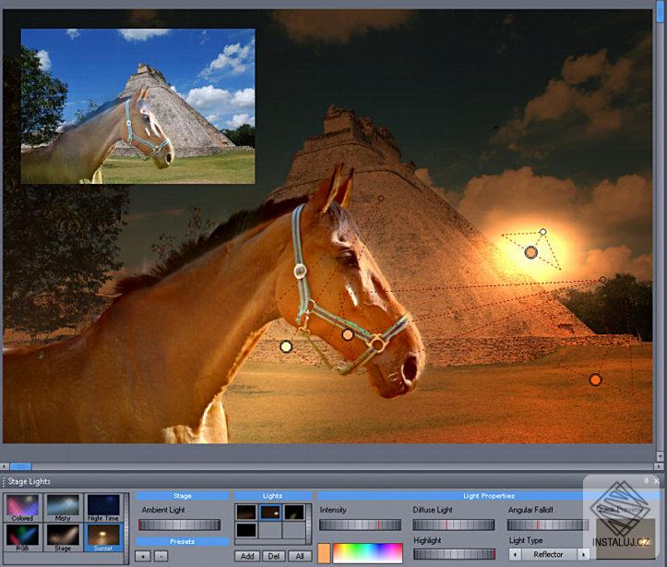Click the left arrow of Light Type selector
667x567 pixels.
(x=514, y=554)
